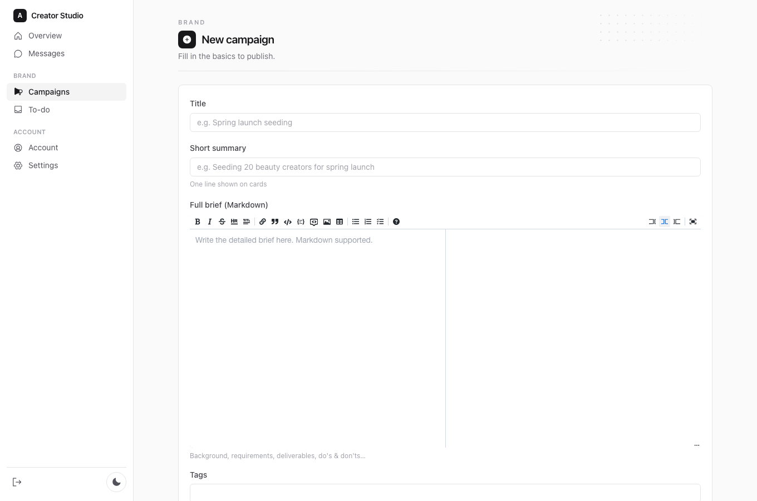This screenshot has height=501, width=757.
Task: Insert horizontal rule (HR) in brief
Action: 234,222
